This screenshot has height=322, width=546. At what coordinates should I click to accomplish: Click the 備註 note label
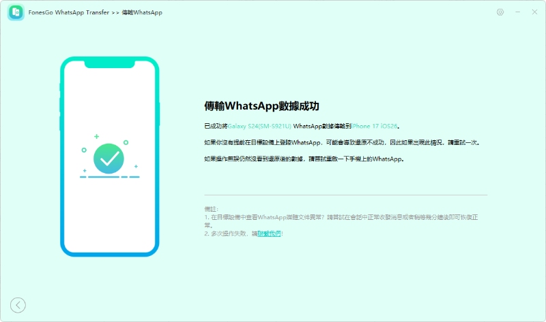tap(211, 209)
